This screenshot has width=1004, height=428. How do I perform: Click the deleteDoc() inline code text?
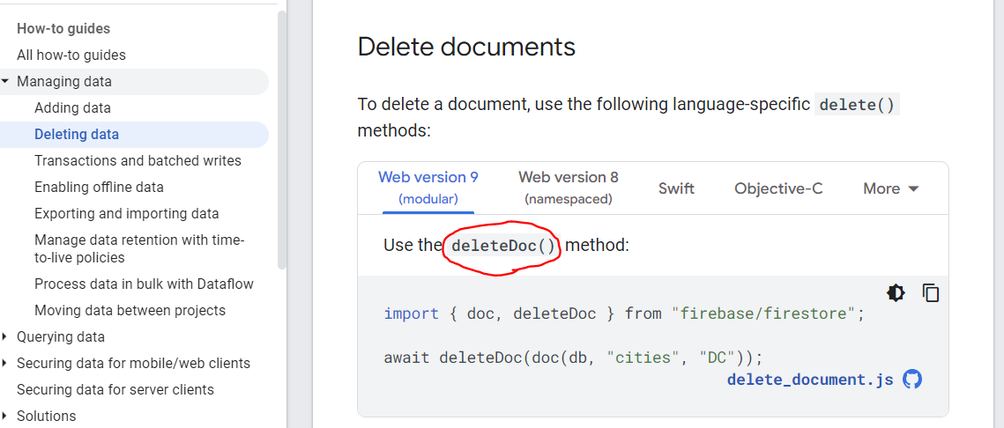coord(502,246)
